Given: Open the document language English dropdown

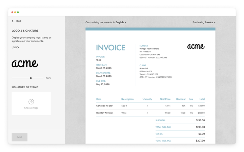Looking at the screenshot, I should 121,22.
